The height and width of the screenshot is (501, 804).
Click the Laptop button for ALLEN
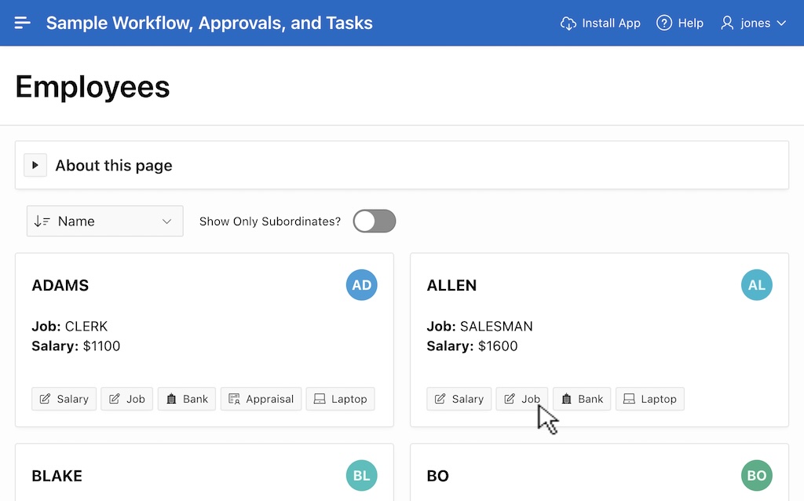(x=649, y=399)
